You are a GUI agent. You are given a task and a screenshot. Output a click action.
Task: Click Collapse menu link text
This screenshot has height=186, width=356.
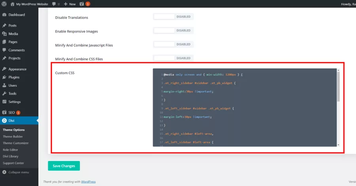[x=19, y=172]
